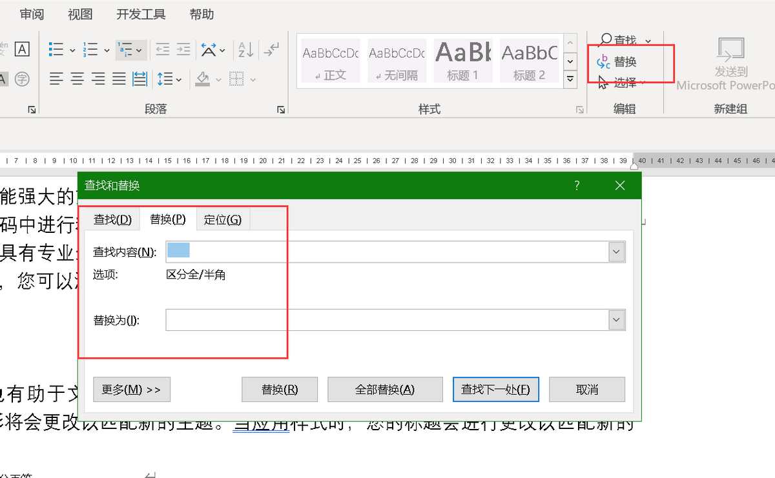
Task: Close the Find and Replace dialog
Action: (620, 186)
